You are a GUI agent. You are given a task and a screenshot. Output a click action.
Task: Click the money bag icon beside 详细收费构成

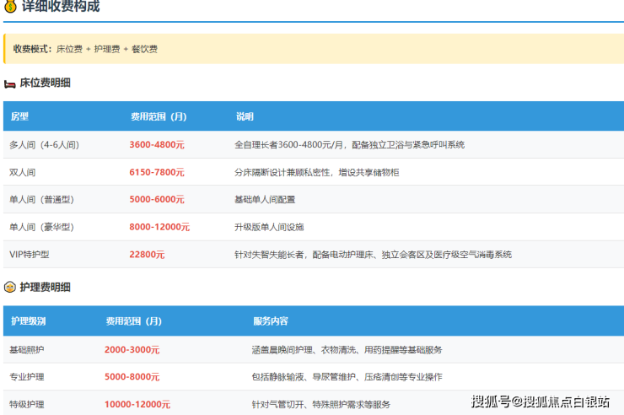click(10, 7)
